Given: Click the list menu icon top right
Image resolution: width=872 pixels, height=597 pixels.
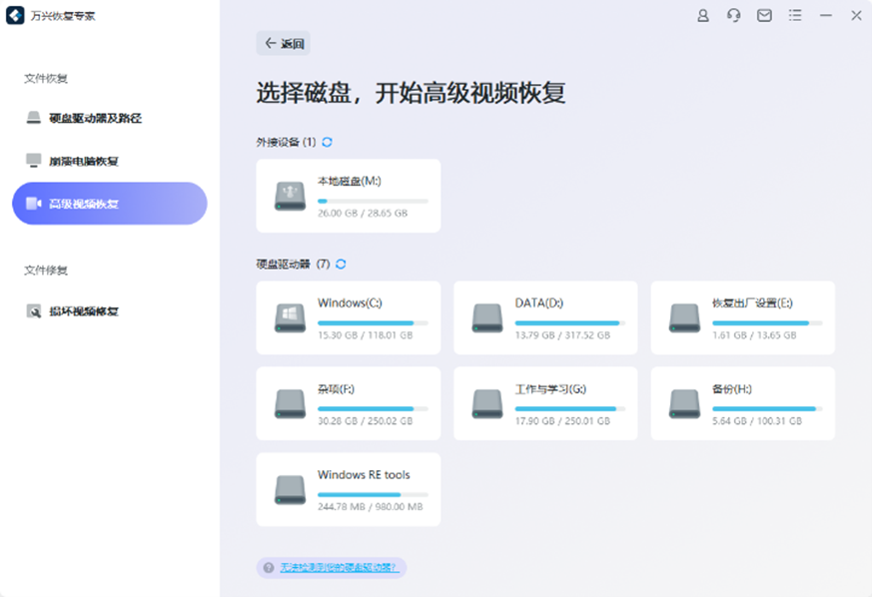Looking at the screenshot, I should [795, 15].
